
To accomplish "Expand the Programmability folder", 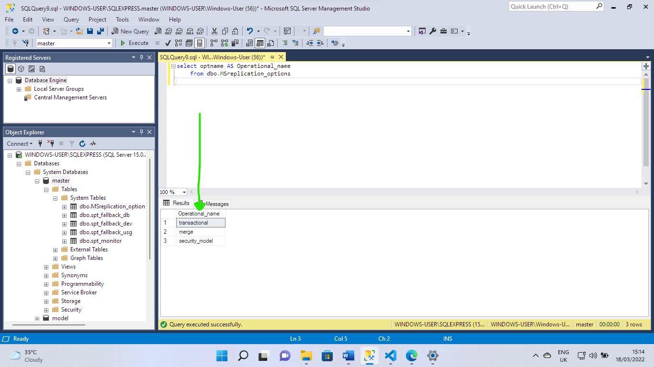I will tap(46, 284).
